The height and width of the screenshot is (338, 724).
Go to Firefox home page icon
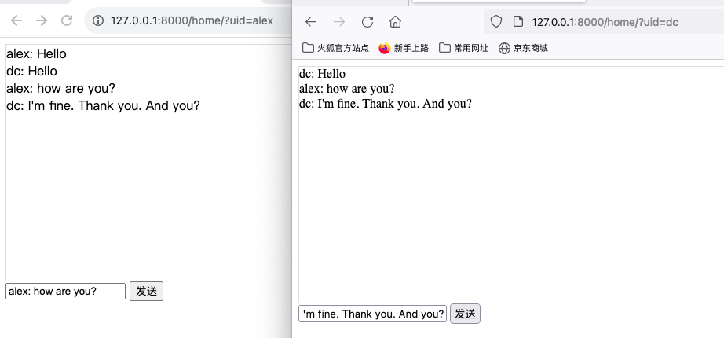point(395,22)
